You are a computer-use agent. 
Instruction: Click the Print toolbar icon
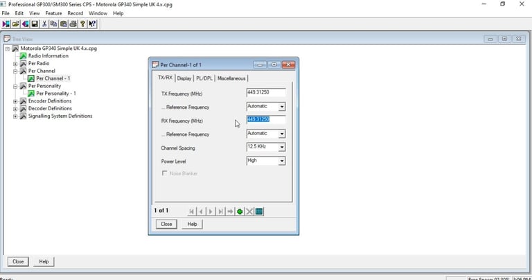73,24
